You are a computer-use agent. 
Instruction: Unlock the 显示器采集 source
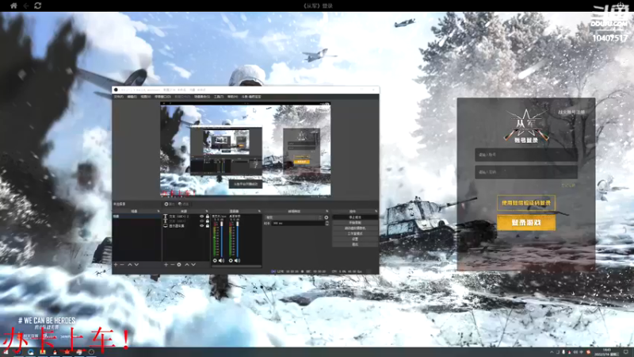pos(208,225)
